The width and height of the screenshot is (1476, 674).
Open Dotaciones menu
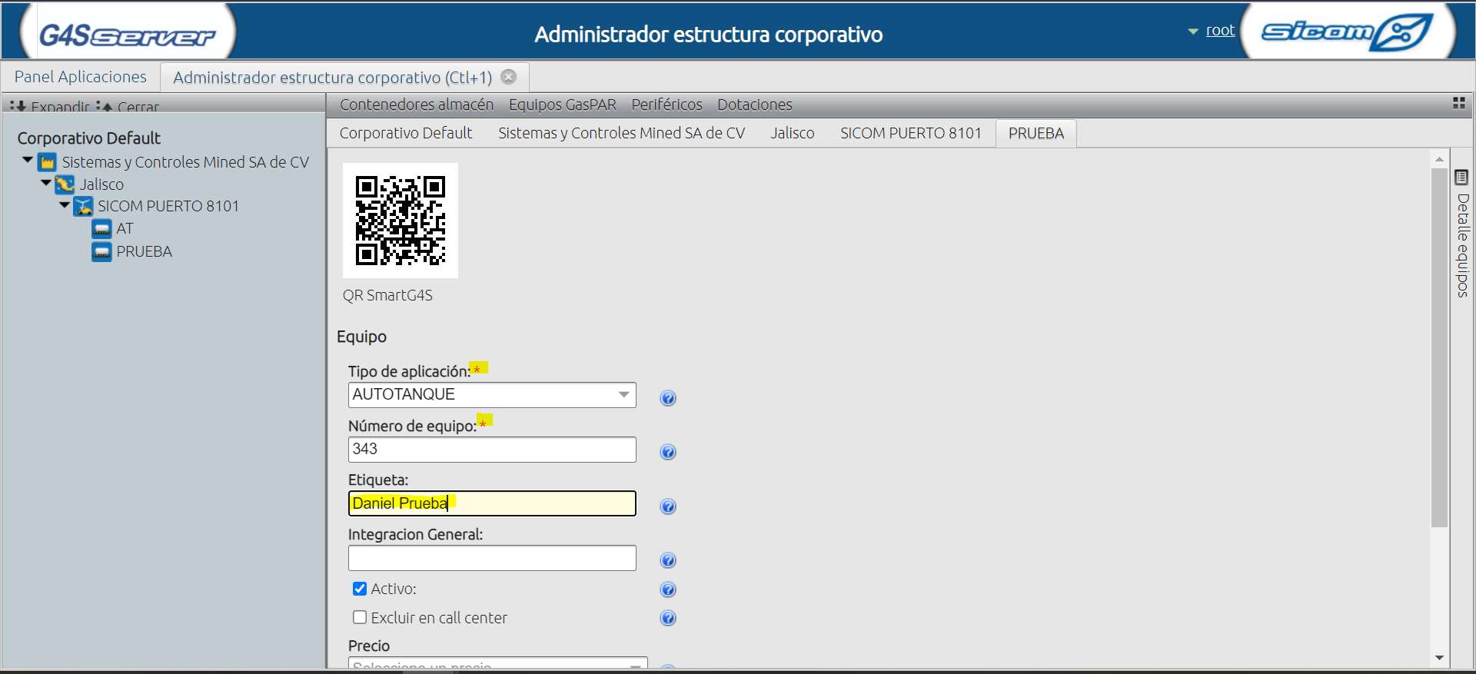(754, 105)
